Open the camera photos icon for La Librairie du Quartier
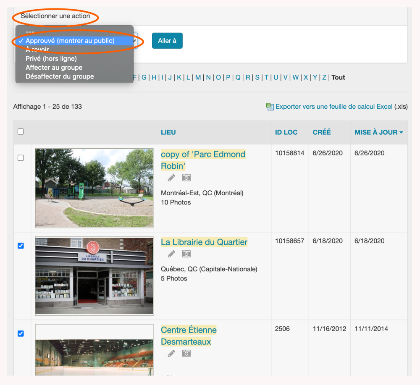This screenshot has height=385, width=420. [x=186, y=254]
